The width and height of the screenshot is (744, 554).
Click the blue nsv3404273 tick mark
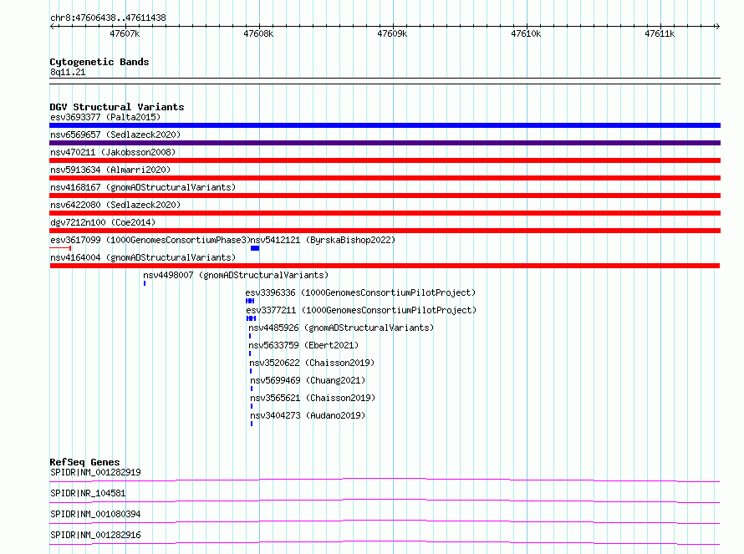[x=252, y=424]
